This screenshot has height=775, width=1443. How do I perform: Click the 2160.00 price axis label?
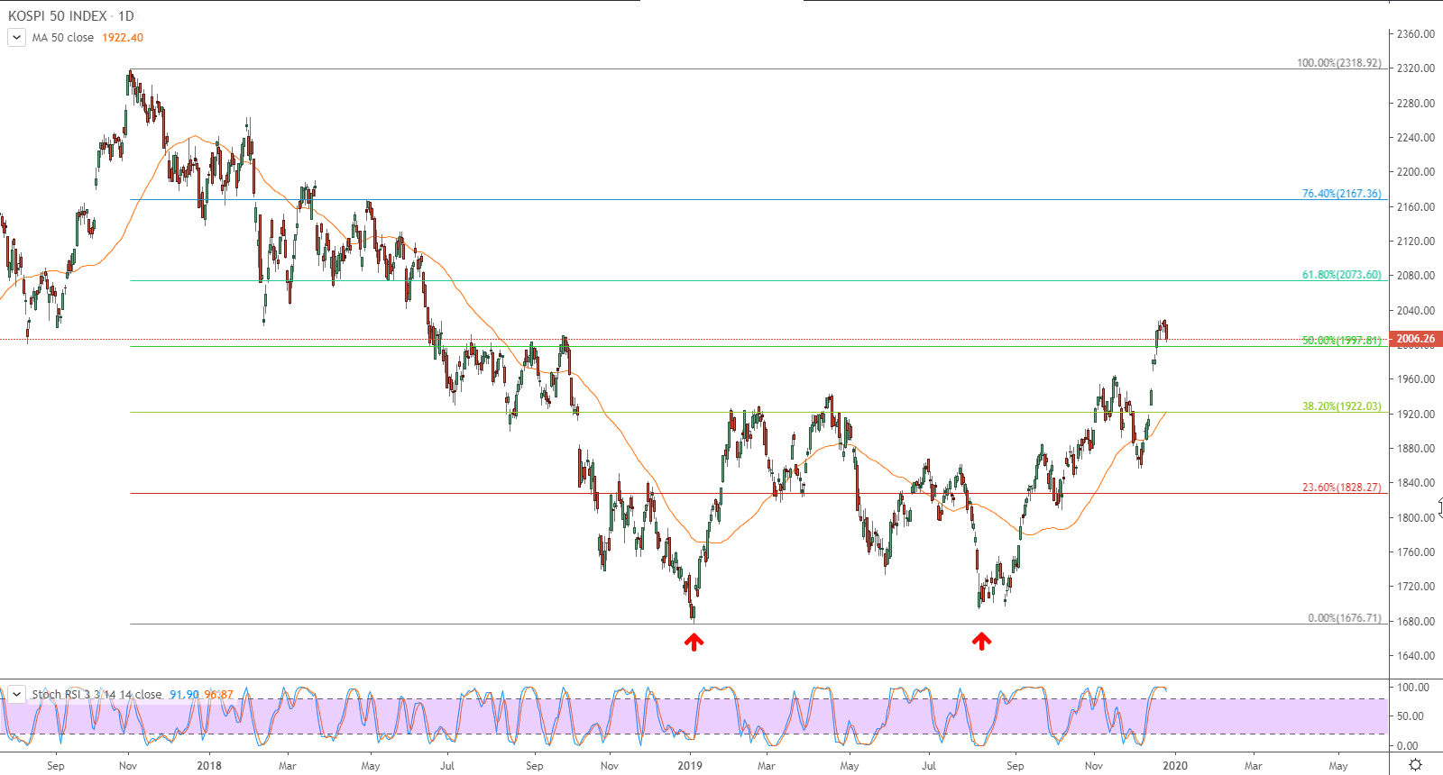tap(1416, 207)
